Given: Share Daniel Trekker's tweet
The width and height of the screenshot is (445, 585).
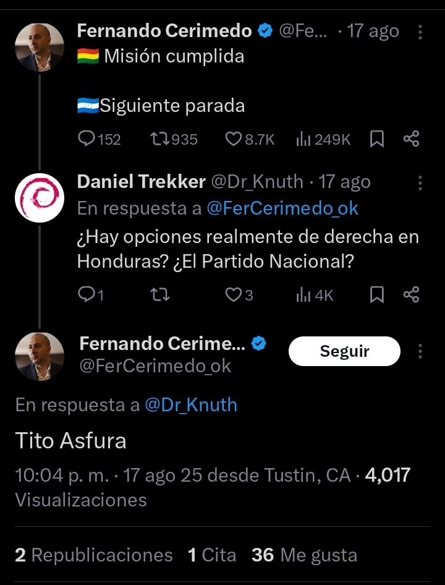Looking at the screenshot, I should 411,295.
